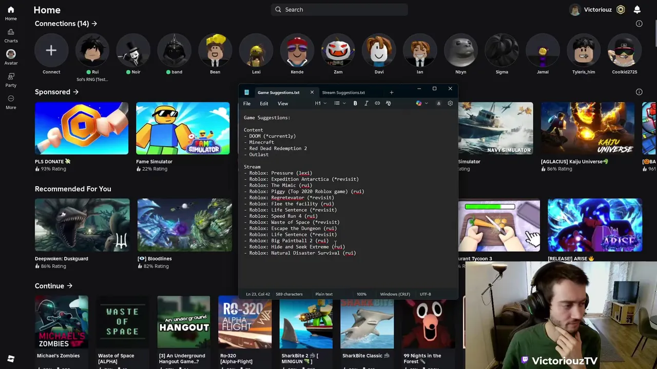Click 'Ln 23, Col 42' in status bar
Screen dimensions: 657x369
point(258,294)
